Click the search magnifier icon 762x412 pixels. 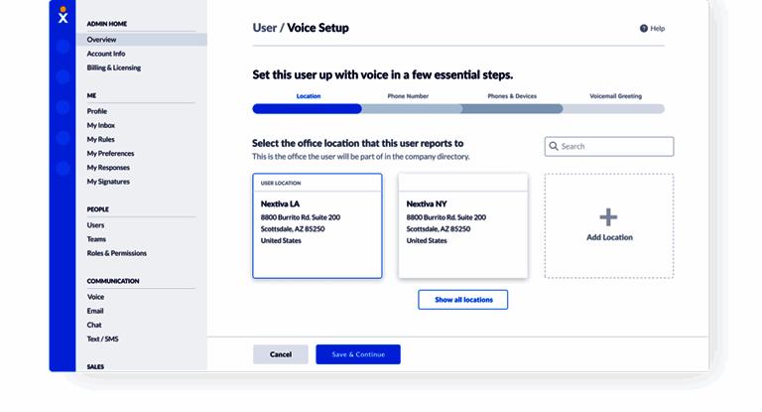[x=554, y=147]
